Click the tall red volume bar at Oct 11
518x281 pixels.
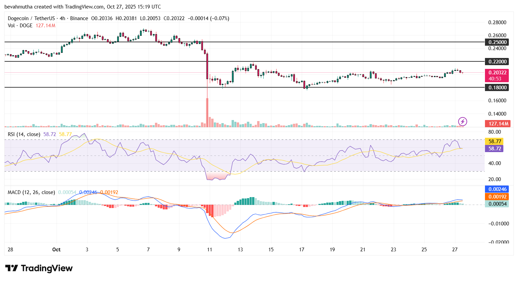[207, 113]
